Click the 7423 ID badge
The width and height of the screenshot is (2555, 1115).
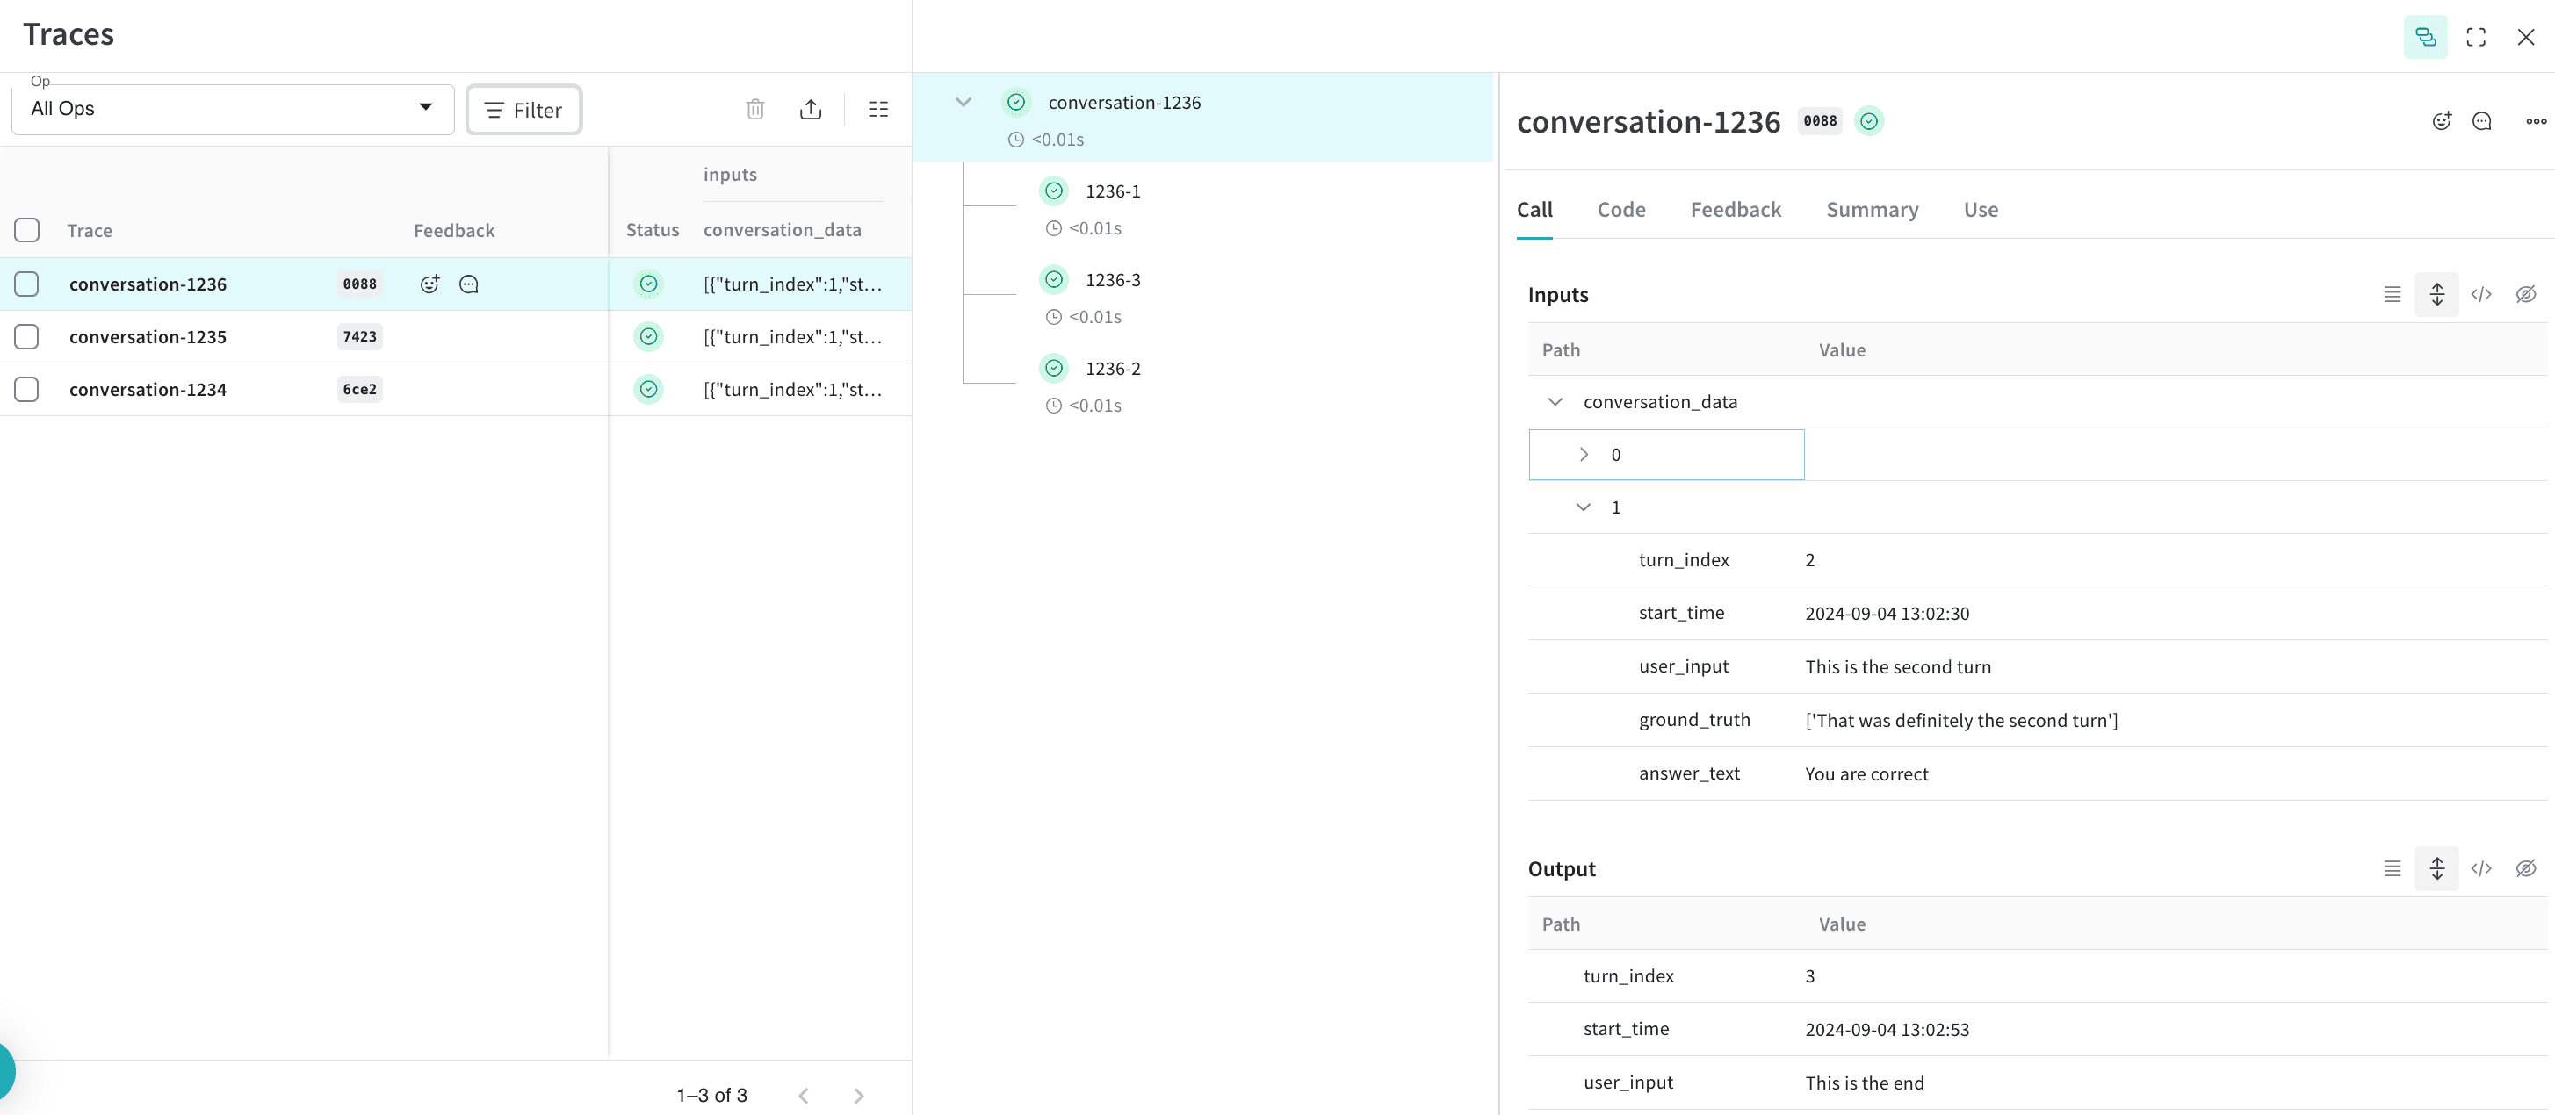point(359,337)
